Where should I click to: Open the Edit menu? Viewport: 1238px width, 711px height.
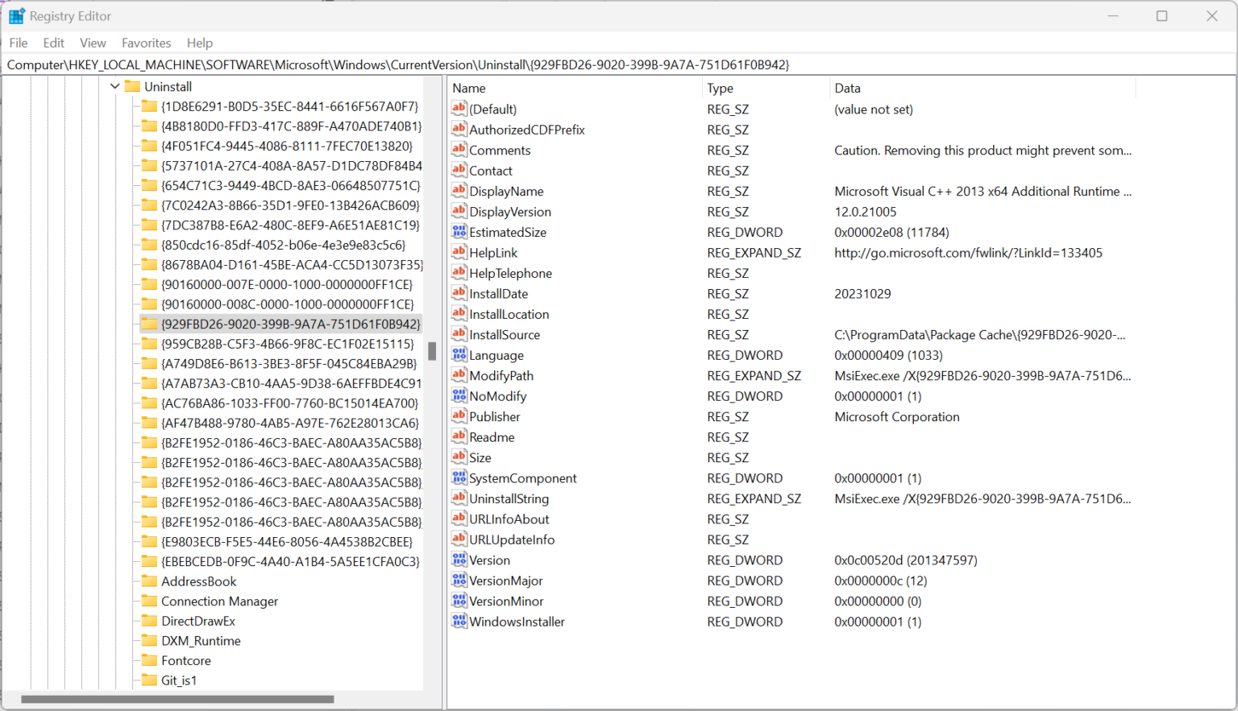coord(54,43)
